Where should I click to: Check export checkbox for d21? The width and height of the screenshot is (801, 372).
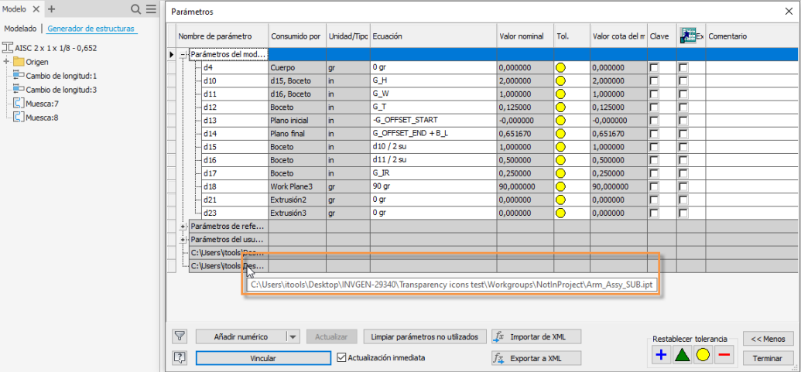click(683, 200)
